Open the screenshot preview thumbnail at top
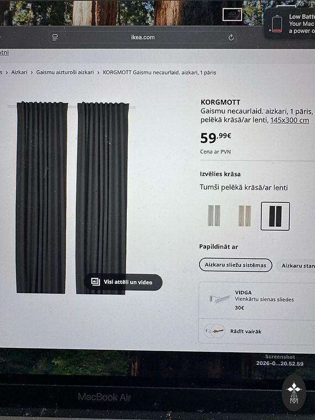The height and width of the screenshot is (420, 315). (x=232, y=14)
